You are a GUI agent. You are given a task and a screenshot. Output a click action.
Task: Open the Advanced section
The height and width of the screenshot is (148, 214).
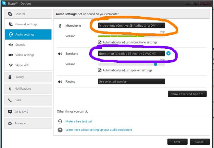pos(28,123)
